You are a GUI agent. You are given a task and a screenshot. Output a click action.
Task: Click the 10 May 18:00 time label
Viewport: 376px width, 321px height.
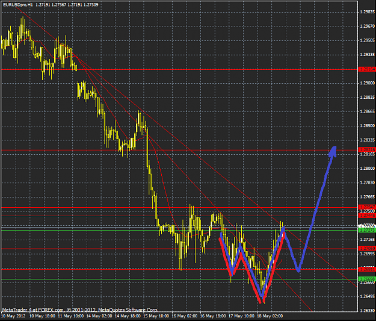click(x=42, y=316)
